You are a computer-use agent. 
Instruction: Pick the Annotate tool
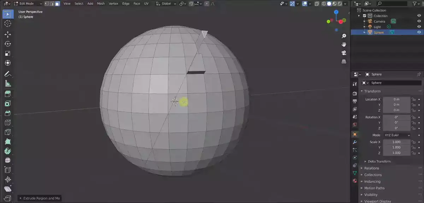[7, 74]
